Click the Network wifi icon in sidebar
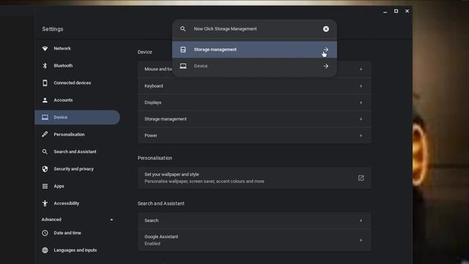 coord(45,48)
